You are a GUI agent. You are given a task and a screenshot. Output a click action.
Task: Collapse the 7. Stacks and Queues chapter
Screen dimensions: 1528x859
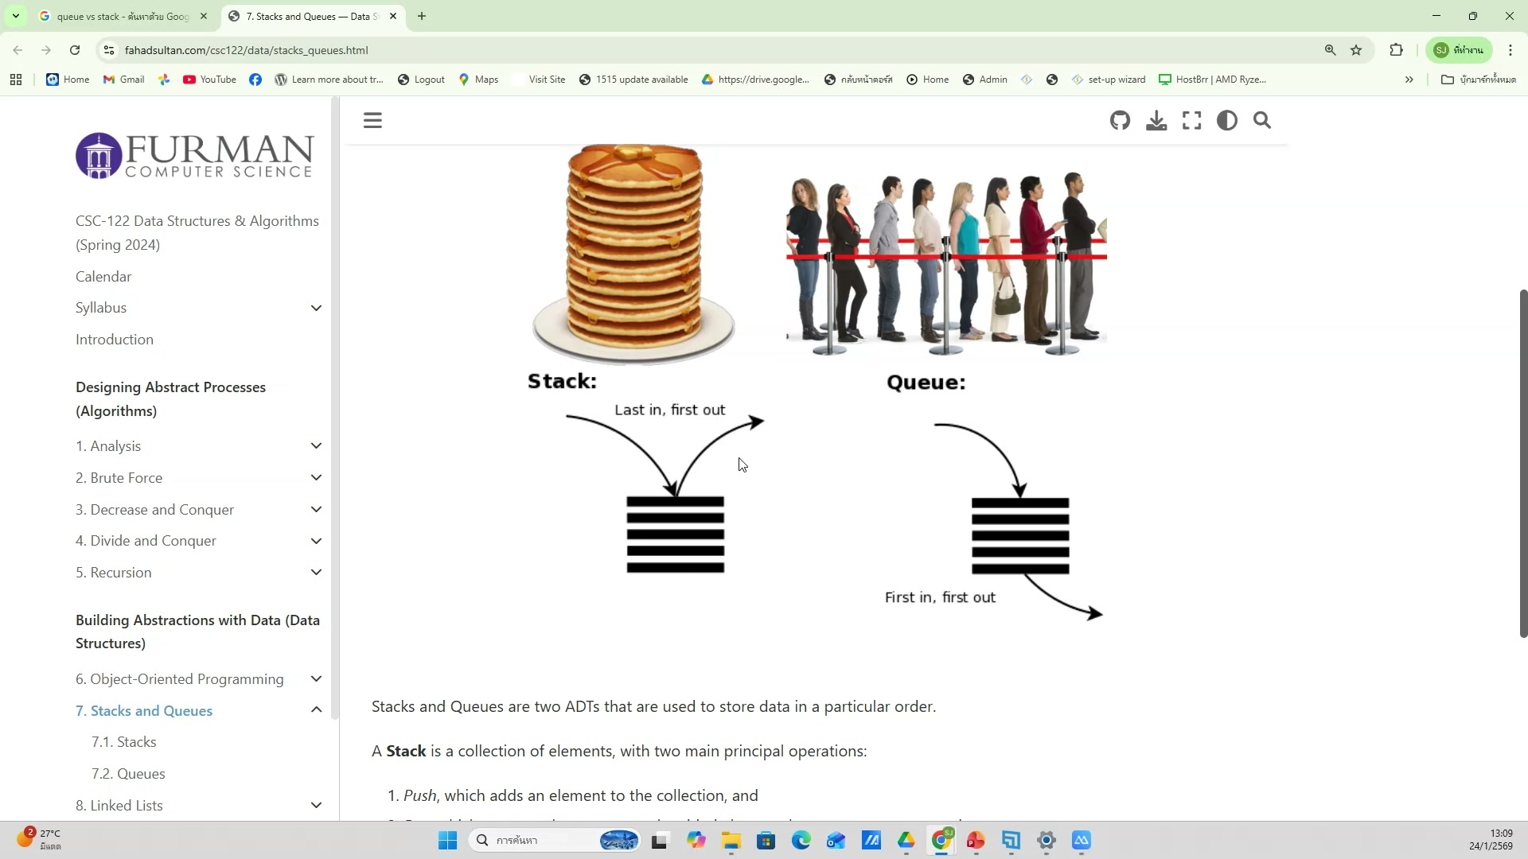coord(316,710)
